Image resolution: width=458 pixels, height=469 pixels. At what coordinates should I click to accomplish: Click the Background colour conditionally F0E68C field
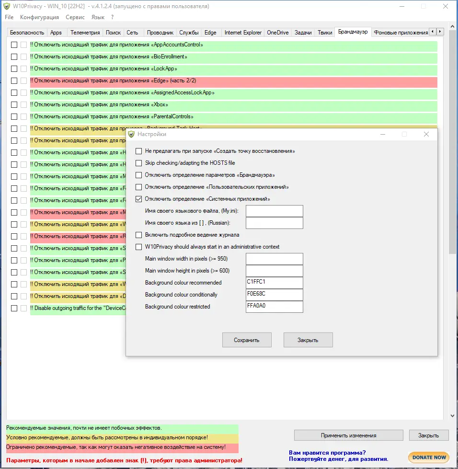(275, 295)
